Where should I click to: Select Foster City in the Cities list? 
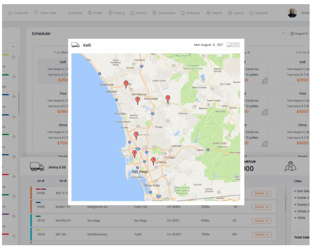tap(302, 198)
